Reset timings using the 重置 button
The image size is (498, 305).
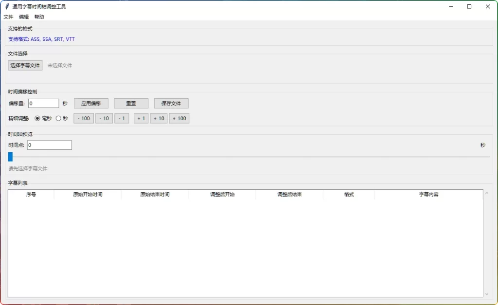(130, 103)
